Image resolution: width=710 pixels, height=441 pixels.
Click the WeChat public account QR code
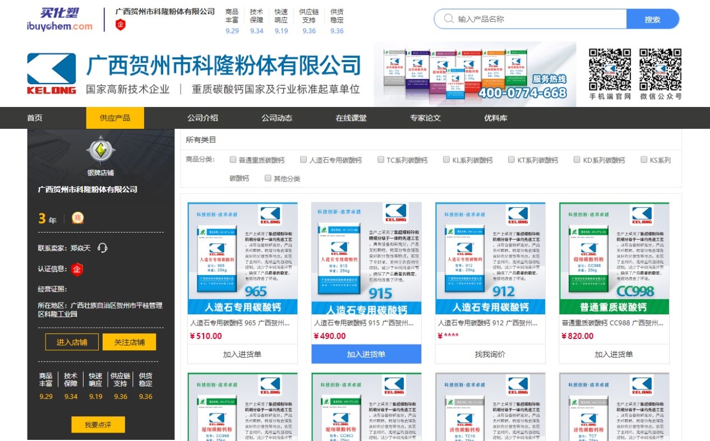(x=661, y=69)
